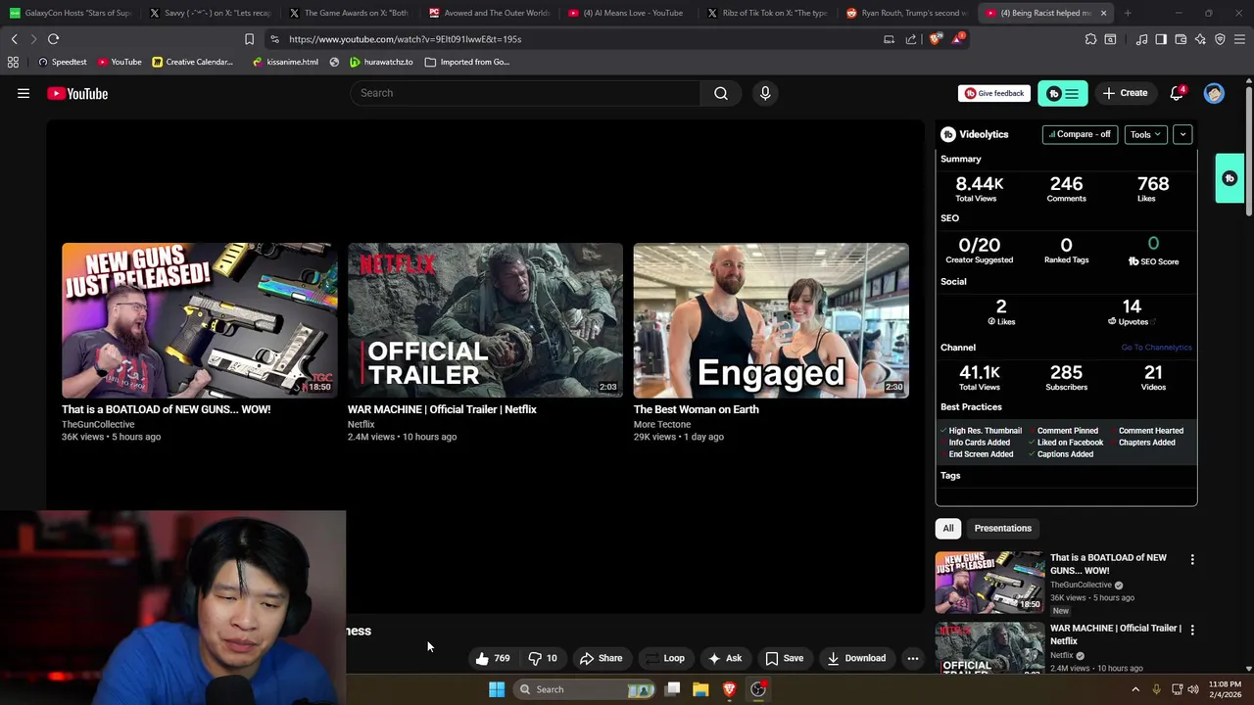1254x705 pixels.
Task: Open Brave Shields lion icon
Action: [x=936, y=39]
